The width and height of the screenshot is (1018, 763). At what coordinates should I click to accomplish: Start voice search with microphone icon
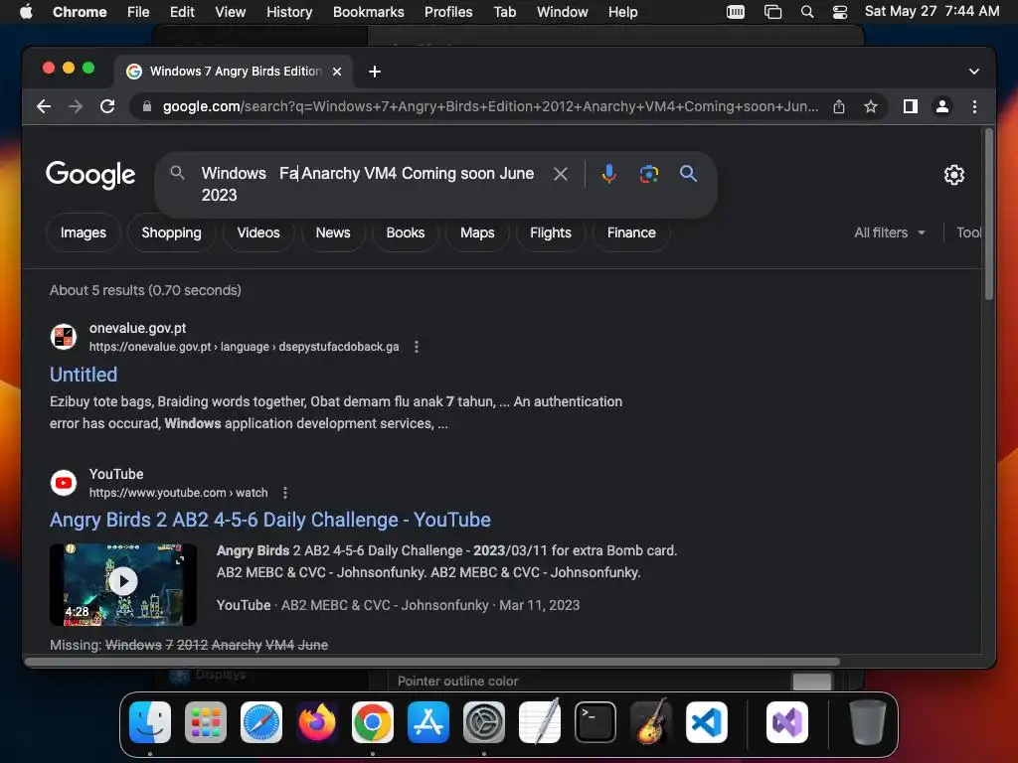[609, 174]
